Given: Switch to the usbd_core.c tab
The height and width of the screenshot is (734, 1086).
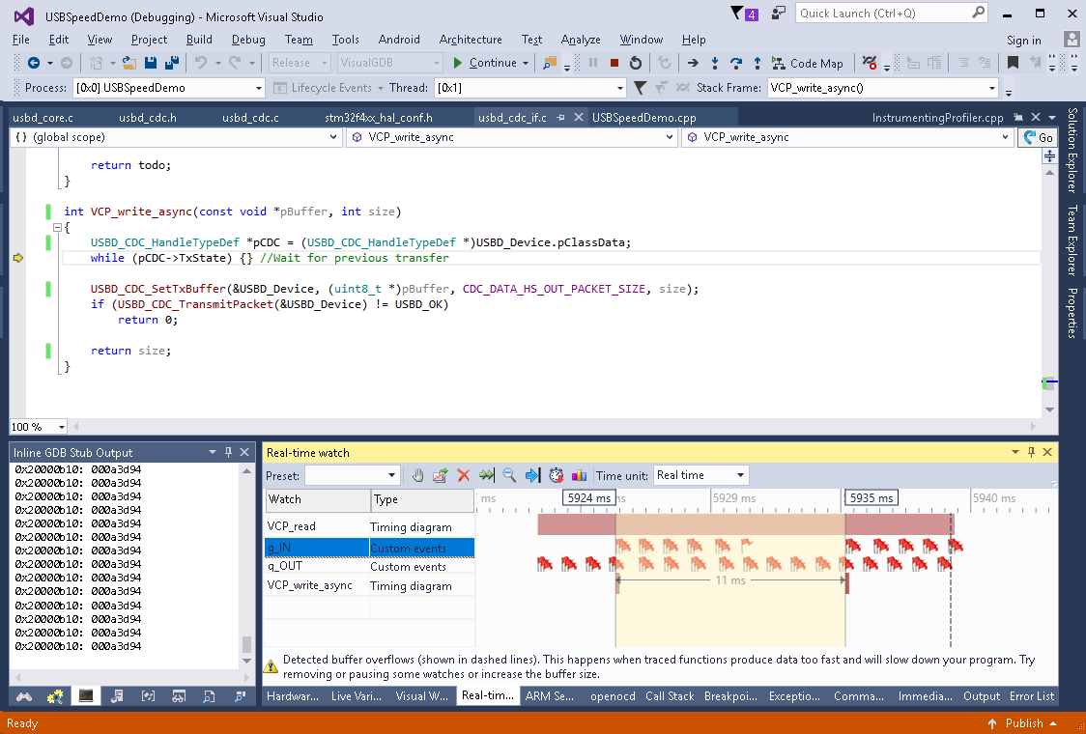Looking at the screenshot, I should point(43,118).
